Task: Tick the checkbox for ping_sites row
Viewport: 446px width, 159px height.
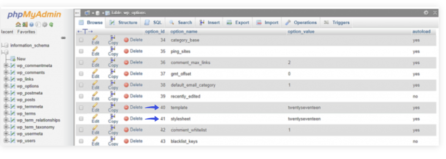Action: pyautogui.click(x=81, y=51)
